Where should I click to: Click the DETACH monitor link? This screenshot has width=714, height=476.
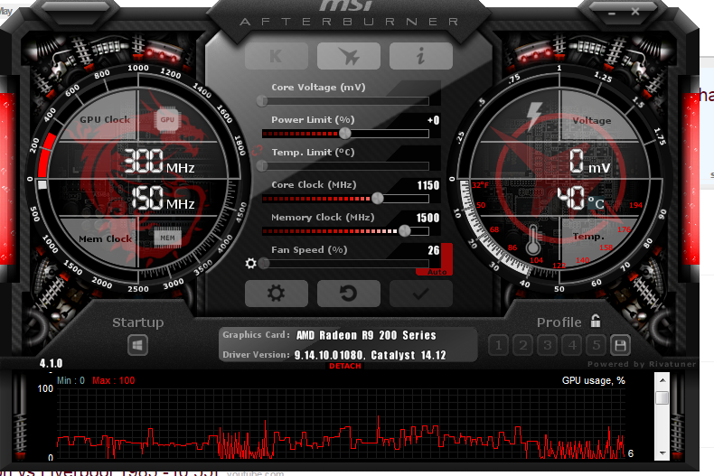coord(345,366)
